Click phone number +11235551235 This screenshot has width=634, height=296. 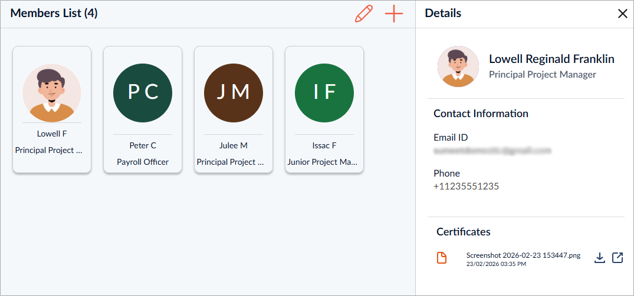(466, 187)
